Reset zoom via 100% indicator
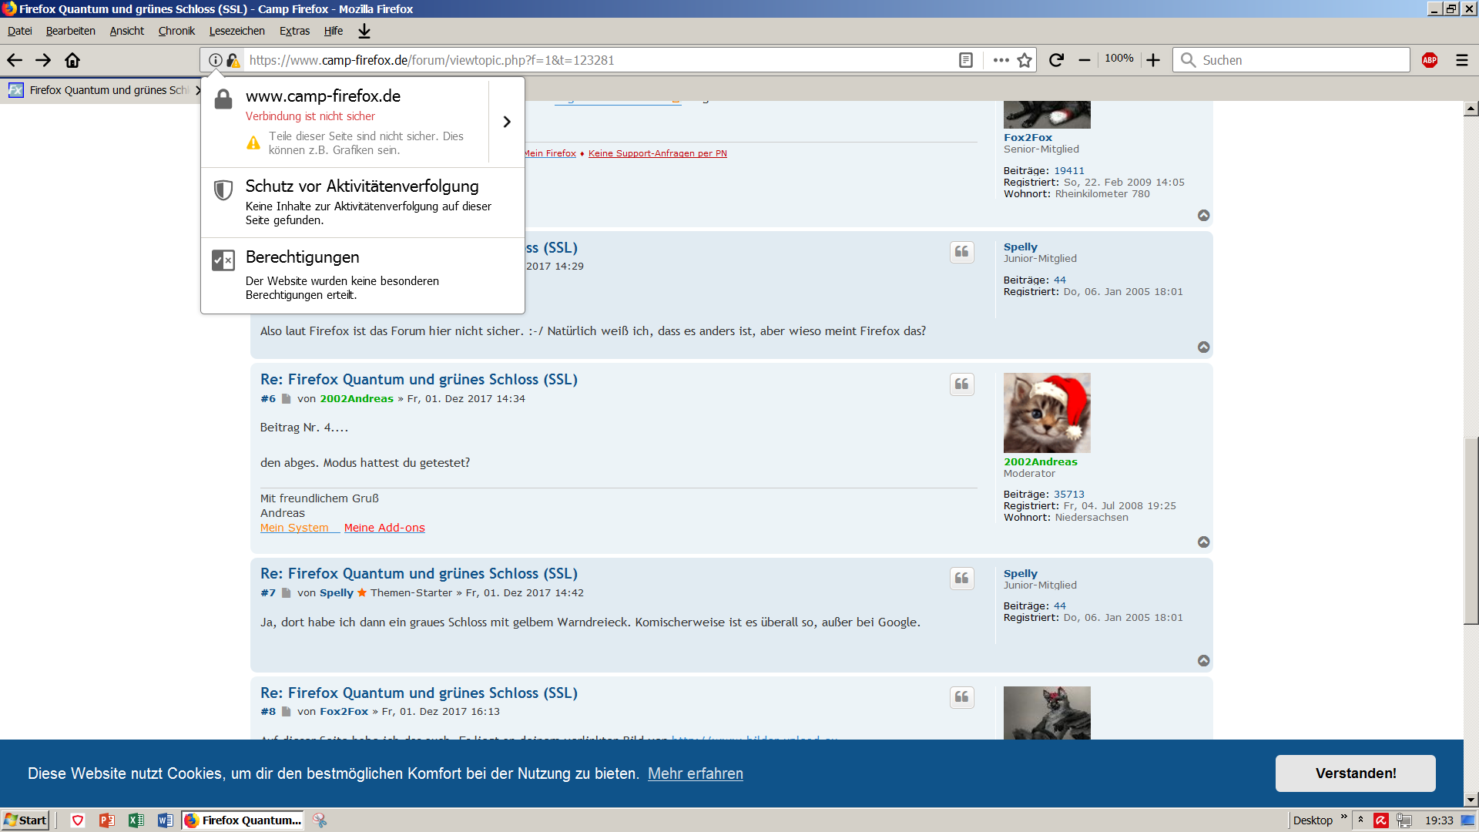The image size is (1479, 832). (x=1118, y=59)
